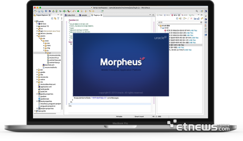
Task: Click the yellow sync arrows icon in M-U toolbar
Action: point(202,18)
